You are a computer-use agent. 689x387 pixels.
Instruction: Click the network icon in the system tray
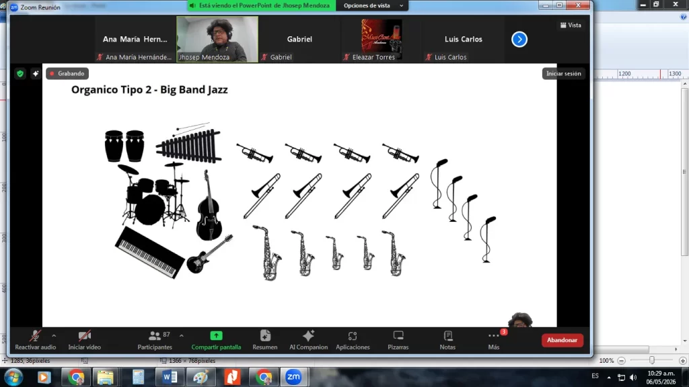(621, 377)
